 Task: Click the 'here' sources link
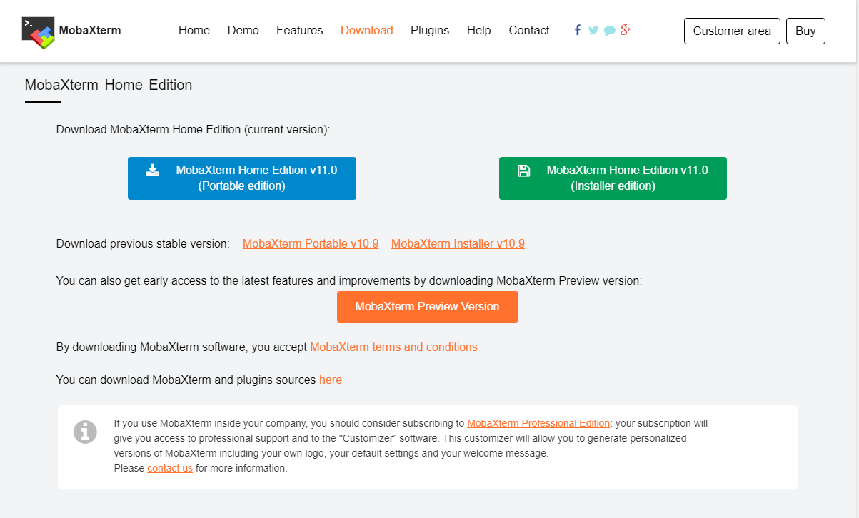(331, 380)
